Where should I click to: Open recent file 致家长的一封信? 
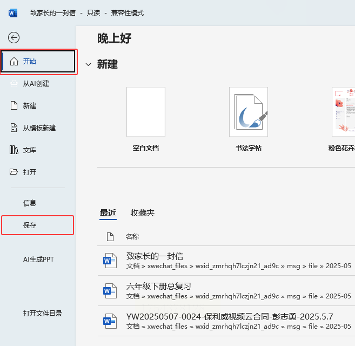(226, 261)
